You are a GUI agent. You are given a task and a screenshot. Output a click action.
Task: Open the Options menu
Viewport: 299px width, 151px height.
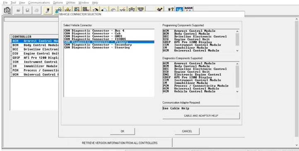point(58,2)
